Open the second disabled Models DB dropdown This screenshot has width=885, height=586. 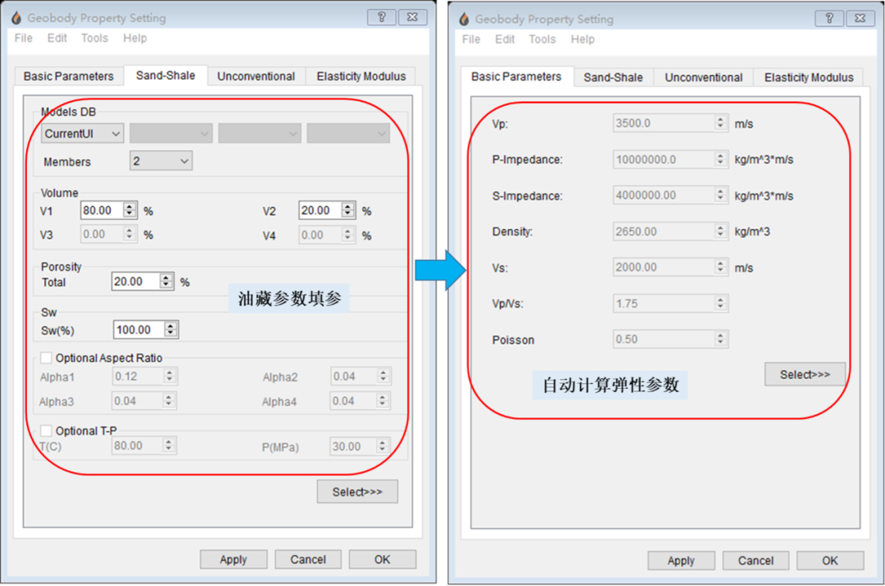[x=171, y=133]
